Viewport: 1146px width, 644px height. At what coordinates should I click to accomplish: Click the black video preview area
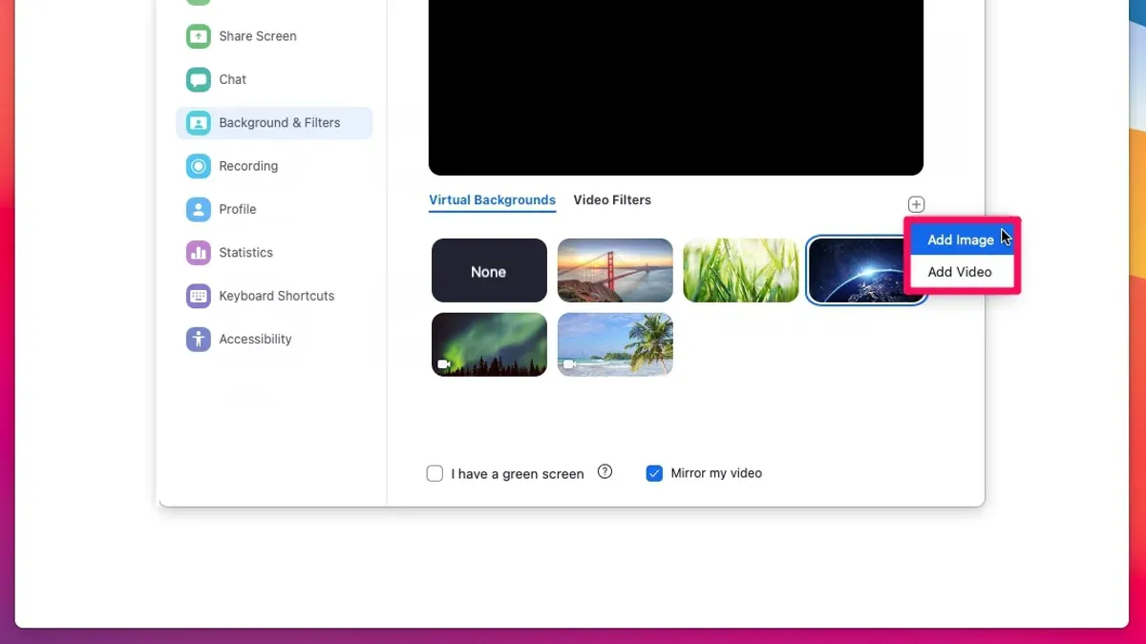coord(676,88)
